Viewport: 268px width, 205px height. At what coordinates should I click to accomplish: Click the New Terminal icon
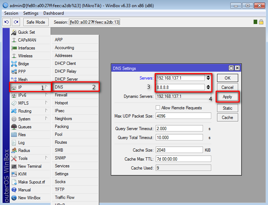(x=14, y=166)
